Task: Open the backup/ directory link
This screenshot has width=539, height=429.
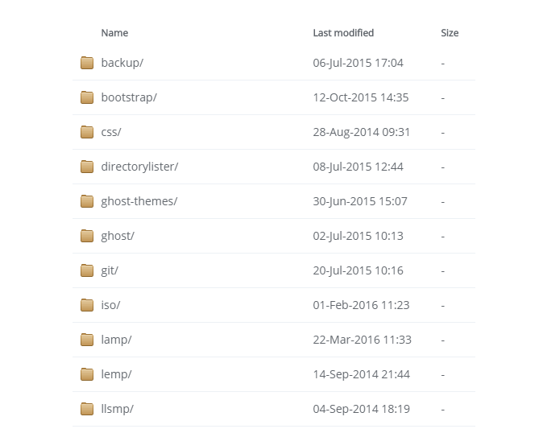Action: click(x=122, y=63)
